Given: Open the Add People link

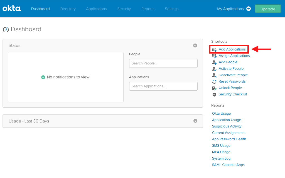Looking at the screenshot, I should (228, 62).
